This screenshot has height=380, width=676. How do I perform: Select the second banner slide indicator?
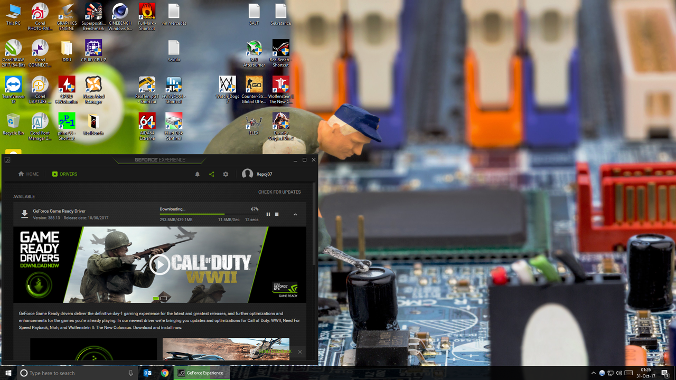tap(164, 299)
